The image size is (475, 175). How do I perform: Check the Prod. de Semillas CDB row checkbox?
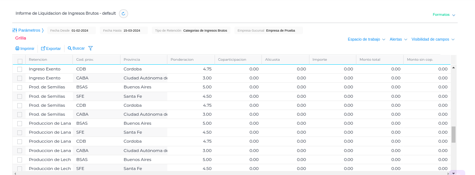pyautogui.click(x=20, y=106)
